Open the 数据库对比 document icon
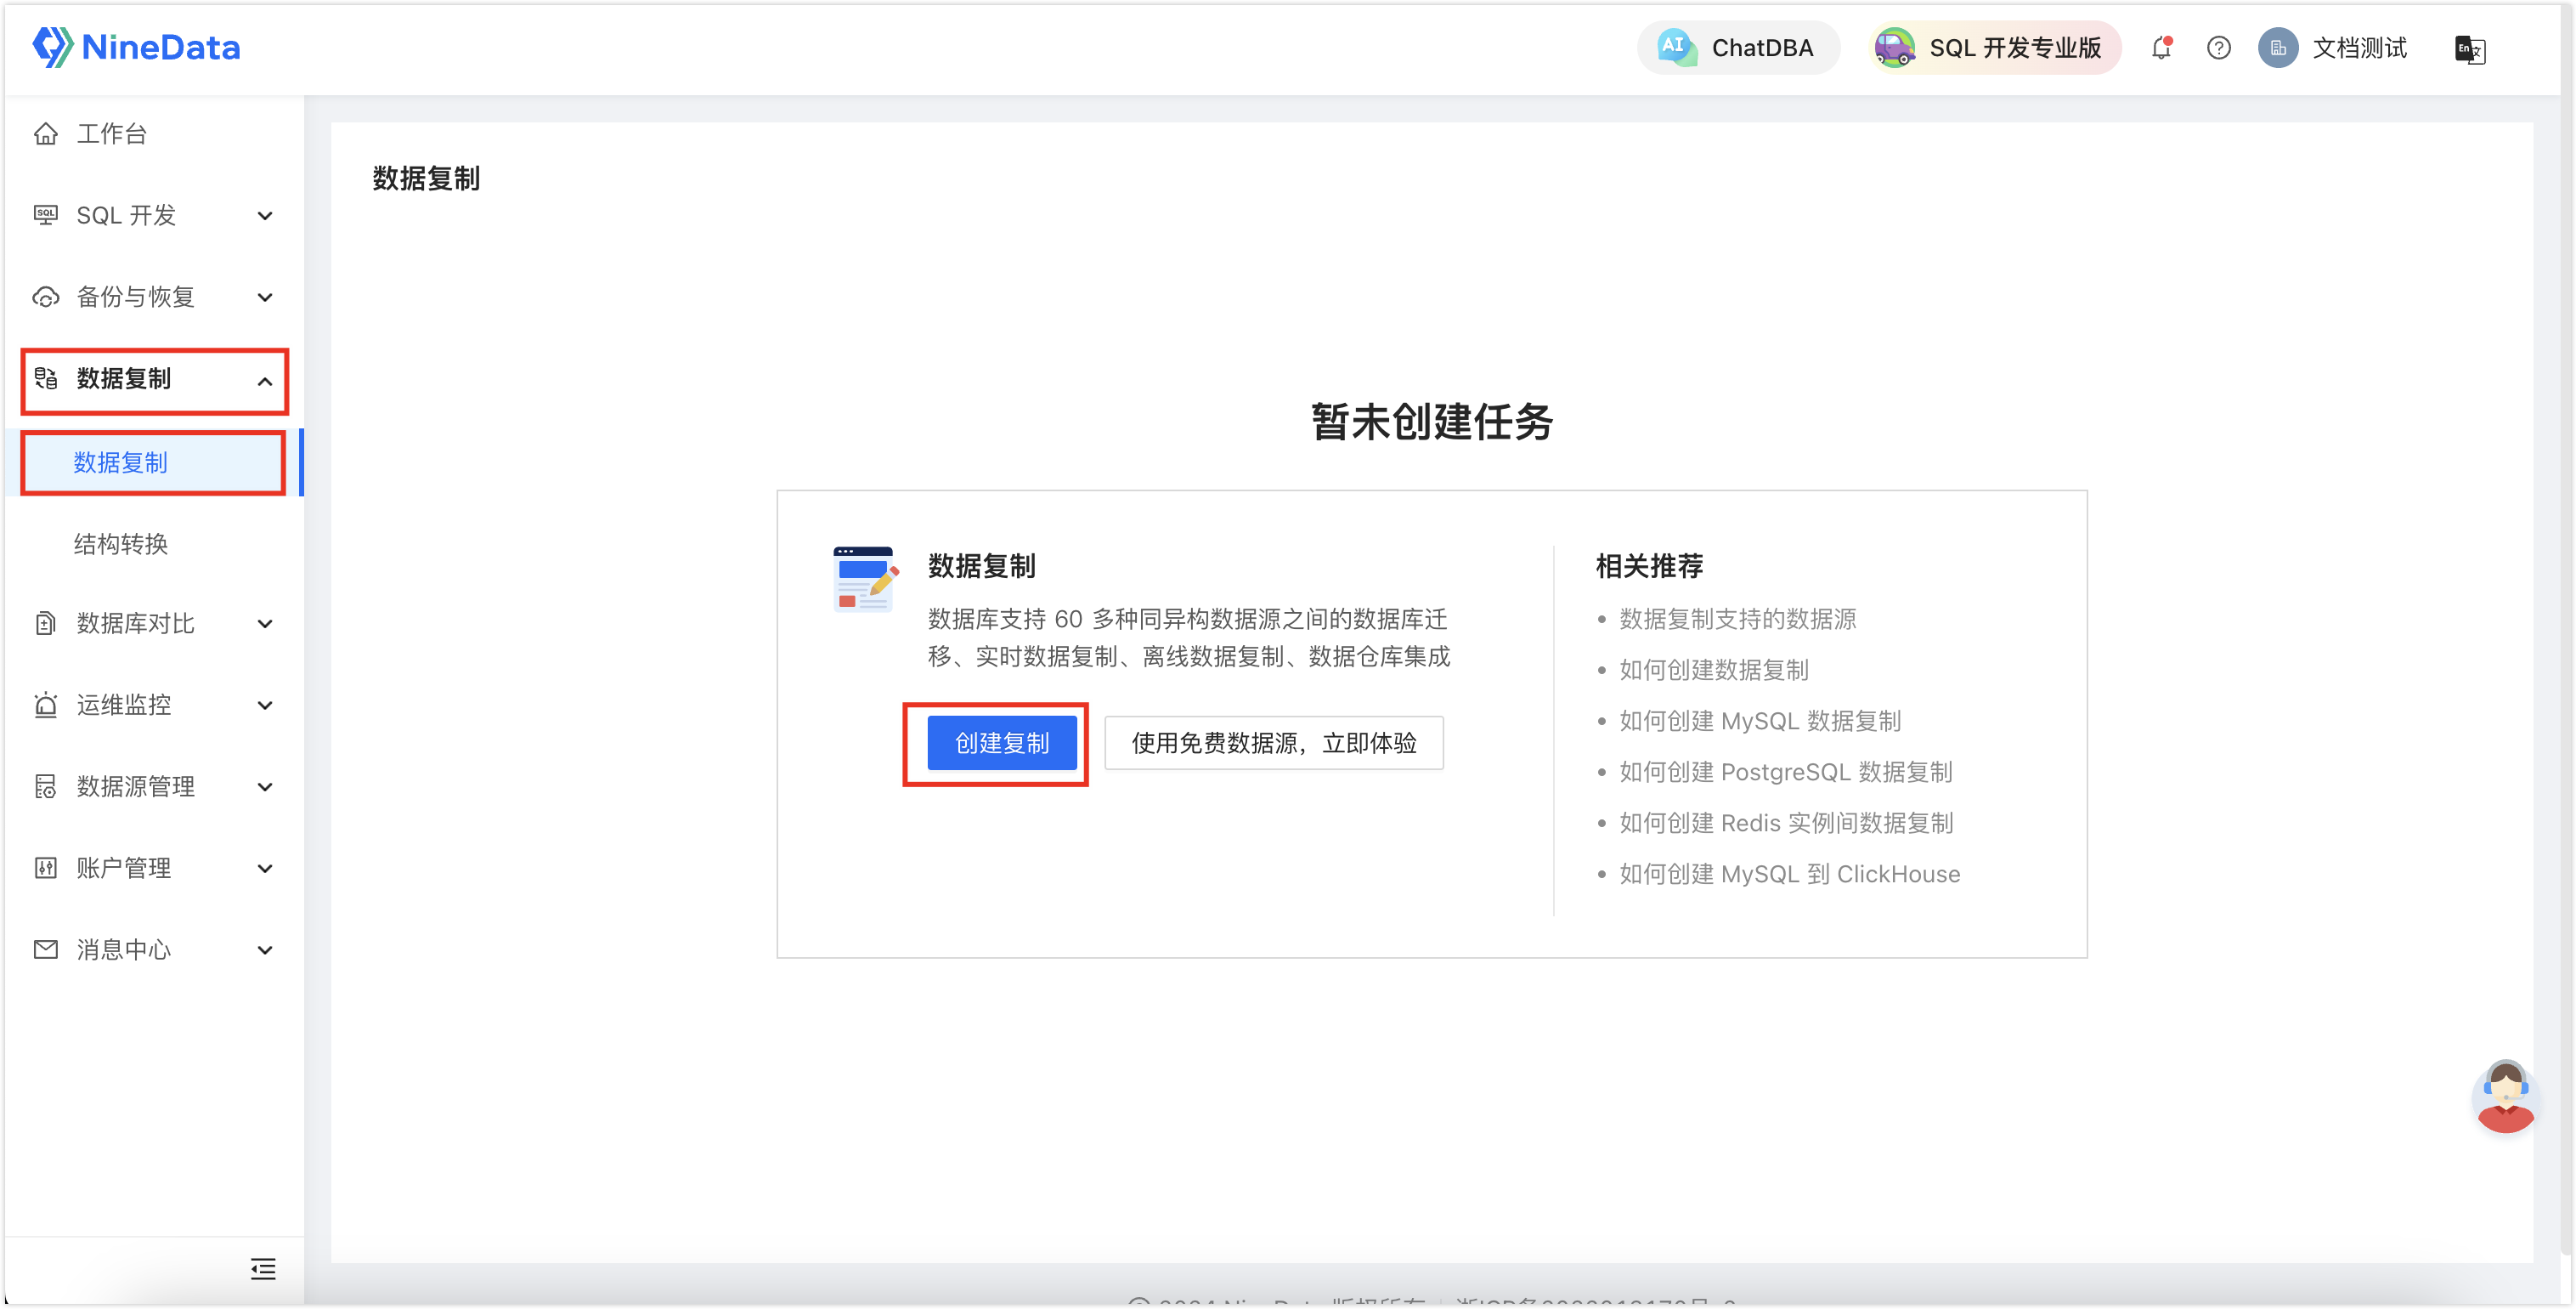2576x1309 pixels. 46,624
